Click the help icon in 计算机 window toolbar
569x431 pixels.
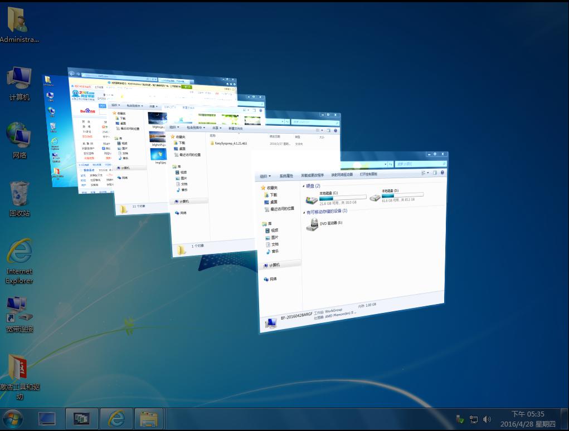click(x=442, y=173)
